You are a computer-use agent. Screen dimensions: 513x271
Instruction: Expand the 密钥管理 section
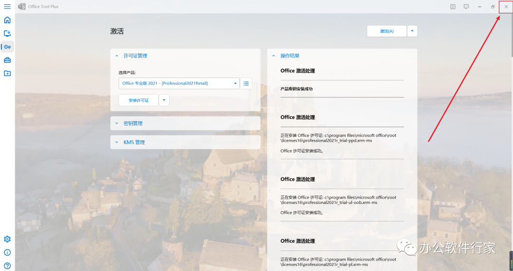[x=185, y=124]
